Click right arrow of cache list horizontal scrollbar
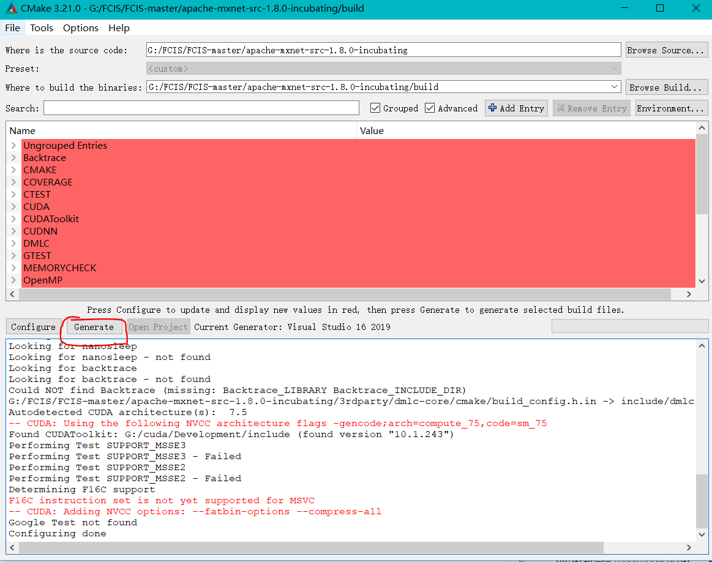 (x=689, y=294)
